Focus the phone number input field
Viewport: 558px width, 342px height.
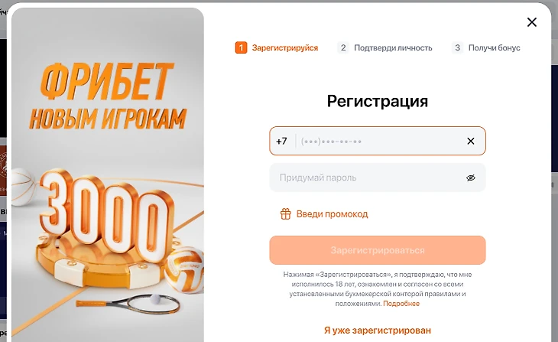[x=378, y=141]
